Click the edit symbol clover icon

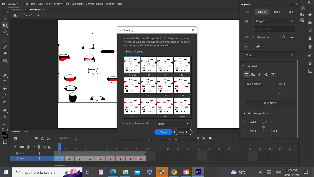(x=258, y=47)
